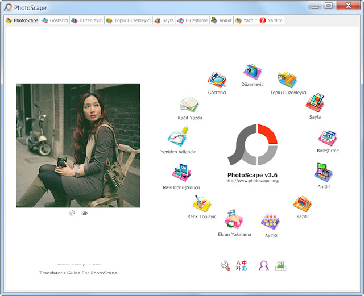The height and width of the screenshot is (296, 364).
Task: Open Toplu Düzenleyici batch editor circle icon
Action: point(287,80)
